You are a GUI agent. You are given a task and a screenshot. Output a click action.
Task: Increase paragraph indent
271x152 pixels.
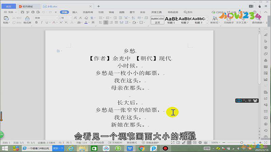(121, 18)
